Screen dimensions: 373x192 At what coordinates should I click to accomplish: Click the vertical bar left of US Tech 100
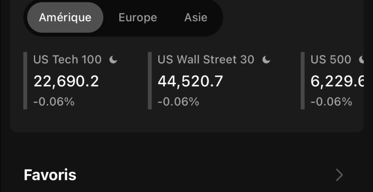(x=25, y=80)
